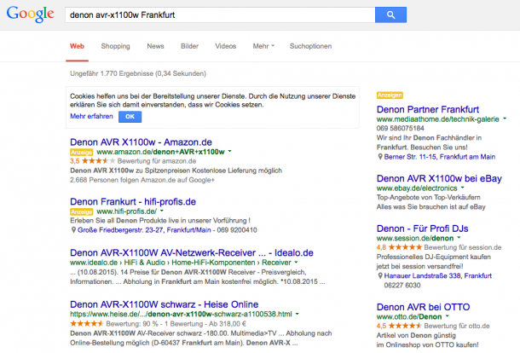Switch to the Shopping tab

click(x=115, y=46)
